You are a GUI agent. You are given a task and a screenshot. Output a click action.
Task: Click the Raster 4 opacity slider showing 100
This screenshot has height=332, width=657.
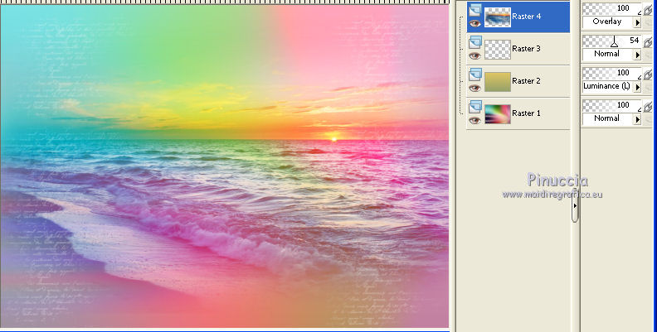(611, 8)
